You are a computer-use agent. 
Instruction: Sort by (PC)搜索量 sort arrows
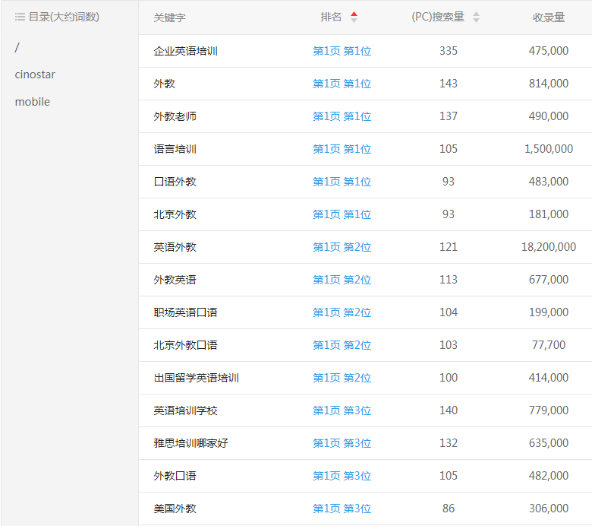click(476, 17)
